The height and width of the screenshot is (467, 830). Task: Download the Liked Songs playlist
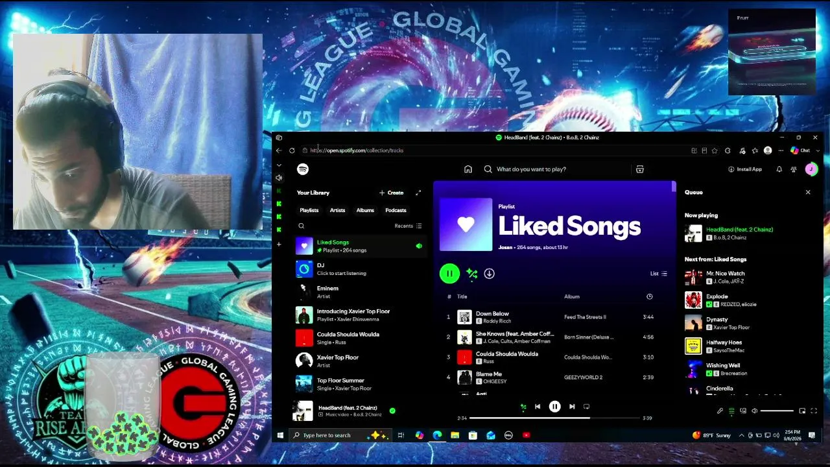pos(490,274)
